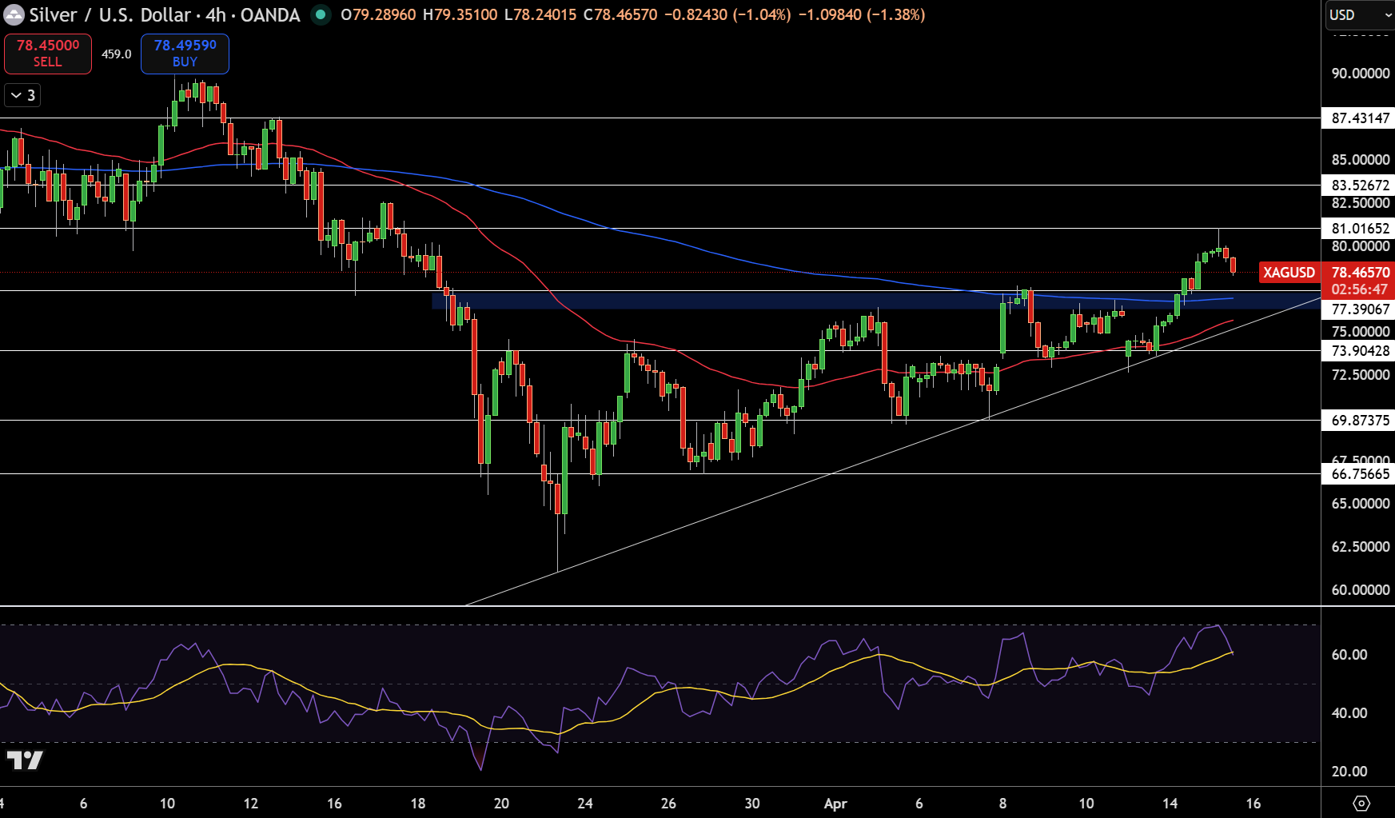
Task: Click the 78.46570 current price tag
Action: pos(1361,273)
